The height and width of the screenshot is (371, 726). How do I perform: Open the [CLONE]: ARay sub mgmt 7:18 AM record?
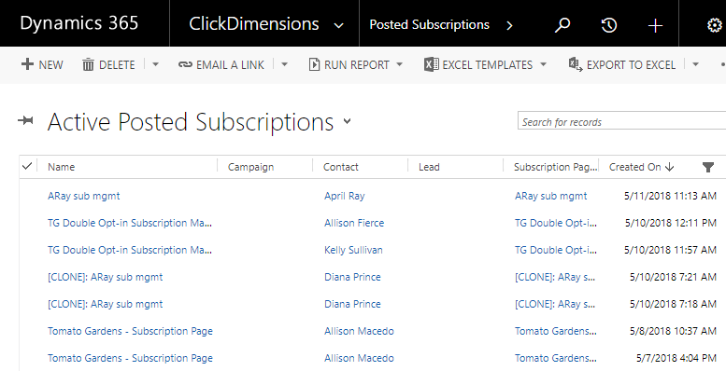[105, 304]
